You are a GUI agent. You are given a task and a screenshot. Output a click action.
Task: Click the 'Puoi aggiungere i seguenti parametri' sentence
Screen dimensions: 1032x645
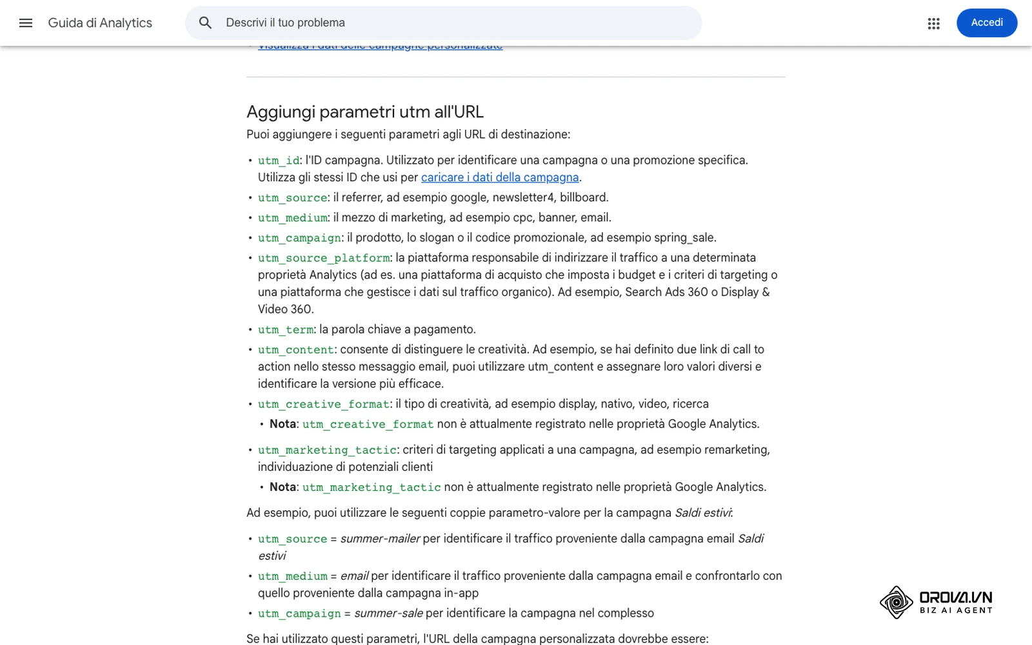tap(408, 135)
